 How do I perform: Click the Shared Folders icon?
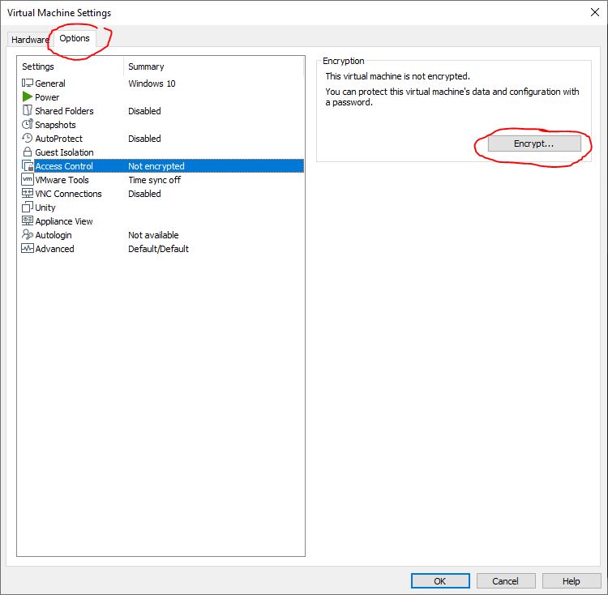(x=27, y=110)
